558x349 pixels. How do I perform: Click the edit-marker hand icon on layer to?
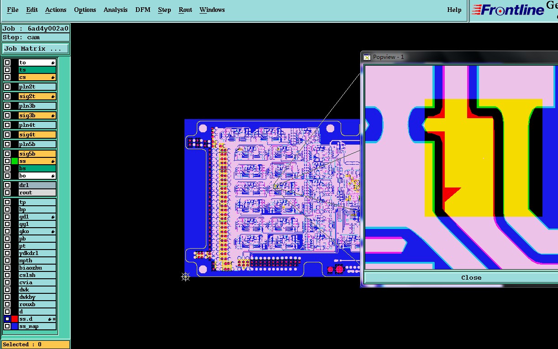click(x=53, y=63)
